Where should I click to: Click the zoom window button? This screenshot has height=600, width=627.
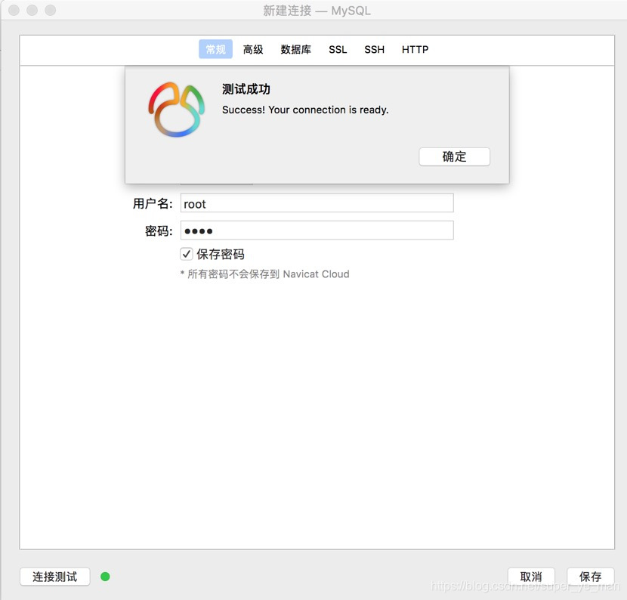[51, 10]
